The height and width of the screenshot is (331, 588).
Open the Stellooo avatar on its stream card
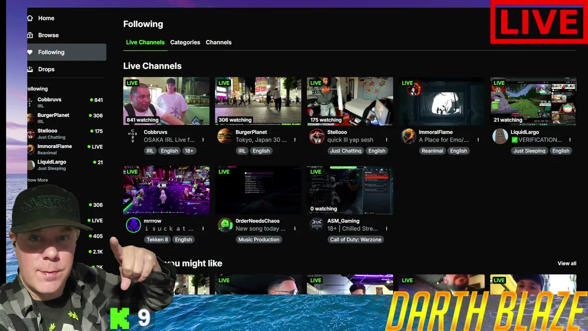317,136
